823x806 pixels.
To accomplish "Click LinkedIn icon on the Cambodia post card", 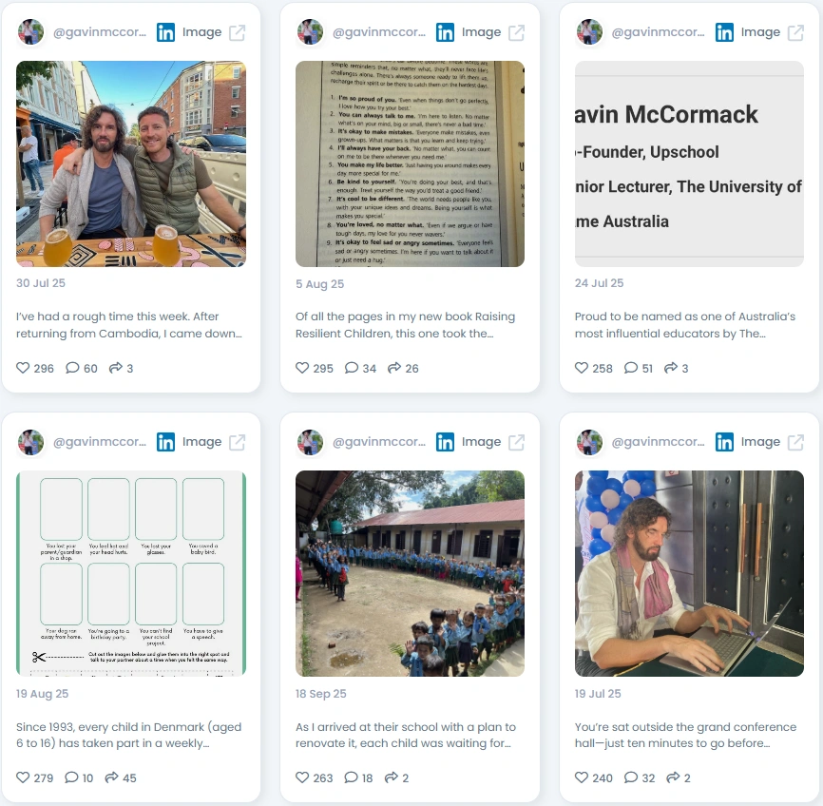I will (x=166, y=32).
